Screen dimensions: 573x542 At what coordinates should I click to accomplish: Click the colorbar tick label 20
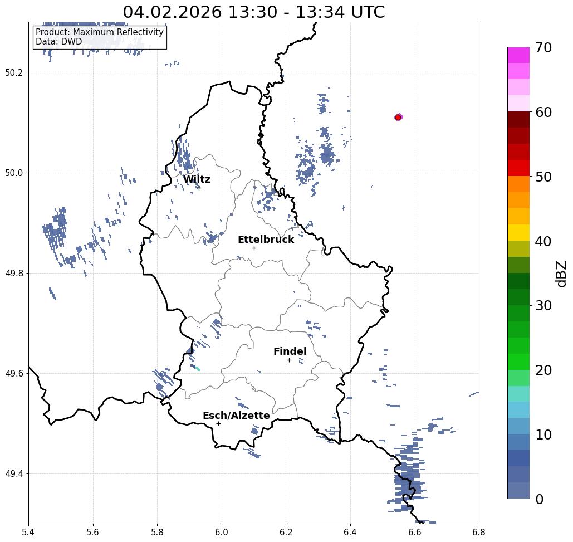click(x=543, y=370)
